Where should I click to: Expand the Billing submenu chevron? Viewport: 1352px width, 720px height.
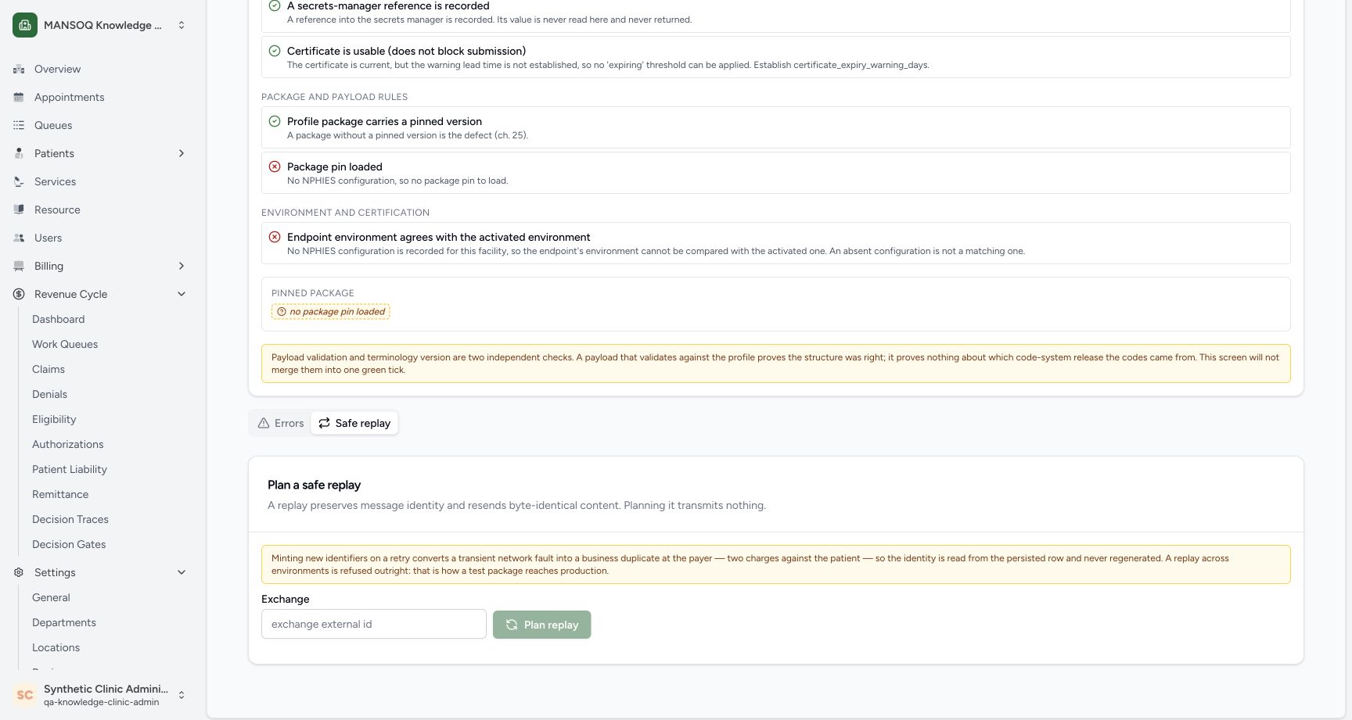click(x=182, y=266)
